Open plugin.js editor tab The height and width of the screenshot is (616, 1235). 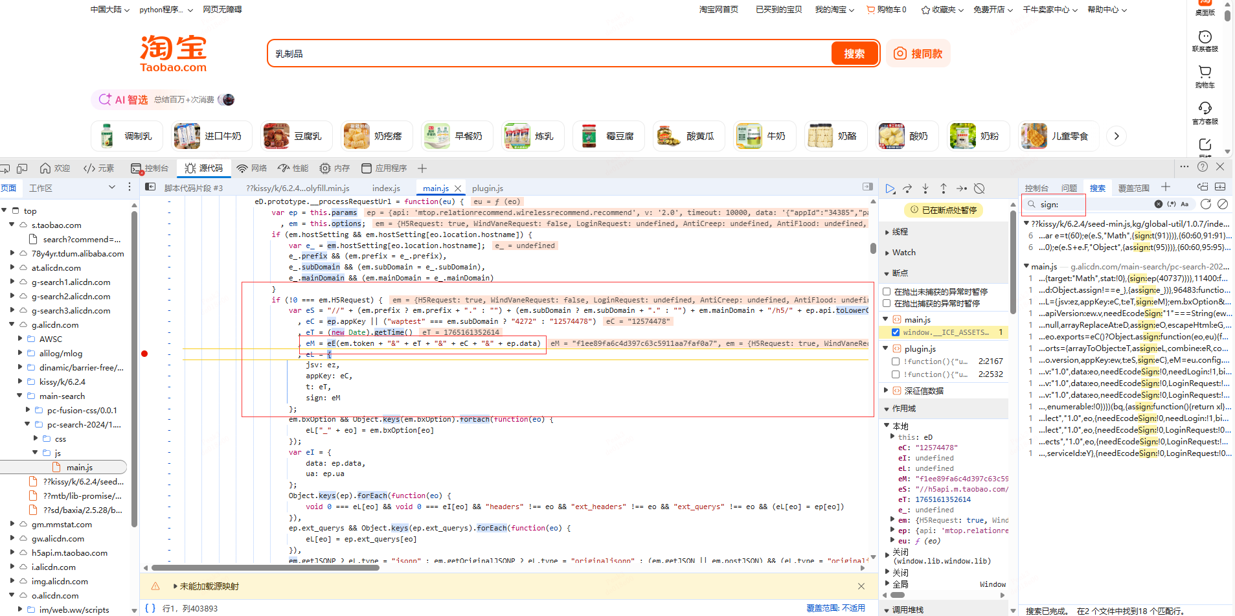tap(488, 188)
